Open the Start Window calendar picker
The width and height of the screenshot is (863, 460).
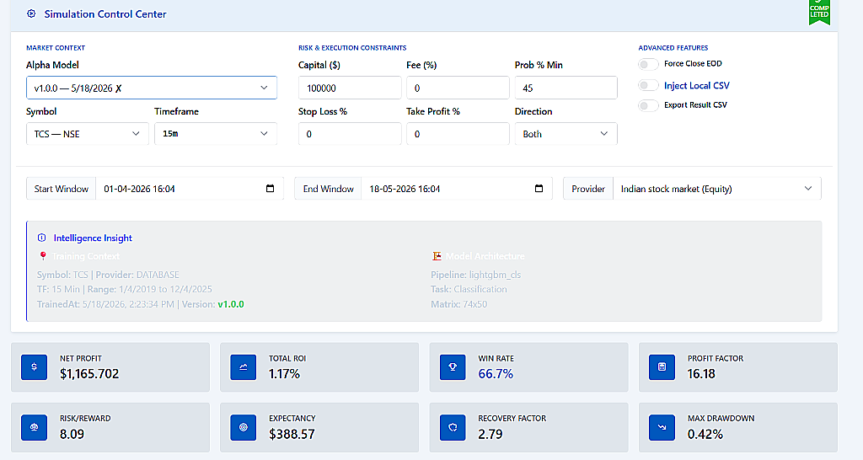(x=270, y=189)
